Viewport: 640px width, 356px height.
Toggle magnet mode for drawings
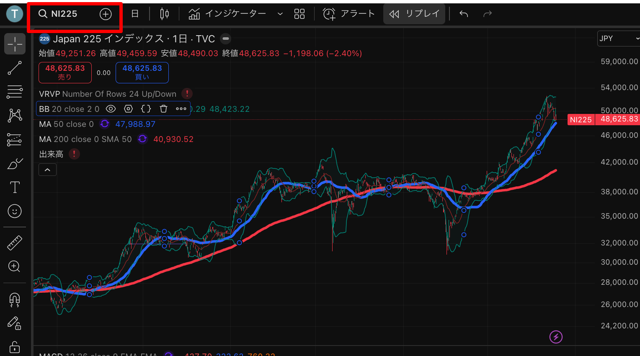click(15, 299)
